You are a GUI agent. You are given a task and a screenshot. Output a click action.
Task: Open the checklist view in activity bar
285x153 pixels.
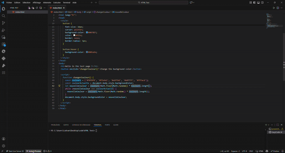click(4, 73)
